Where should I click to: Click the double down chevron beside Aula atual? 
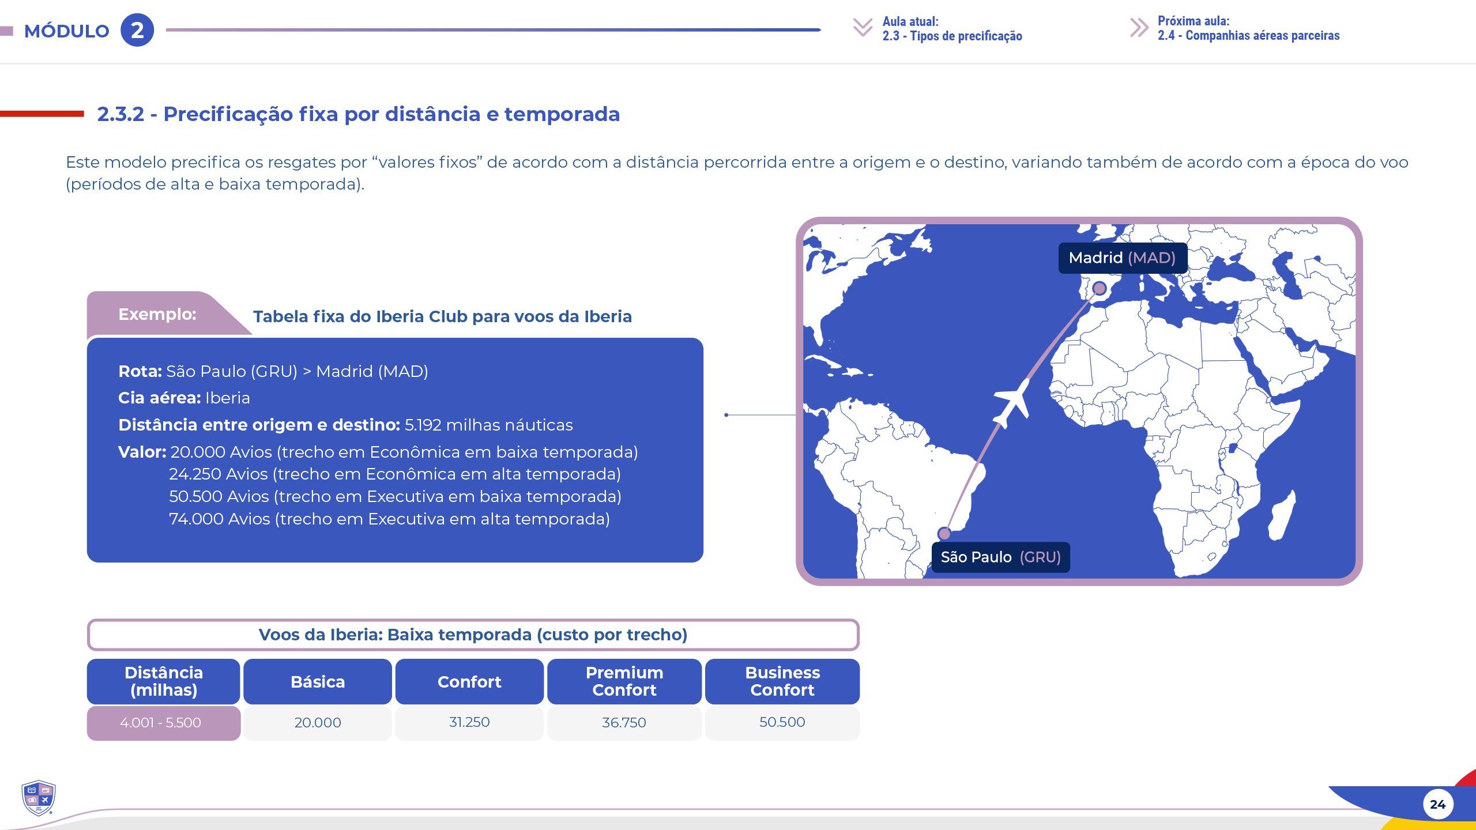(863, 28)
